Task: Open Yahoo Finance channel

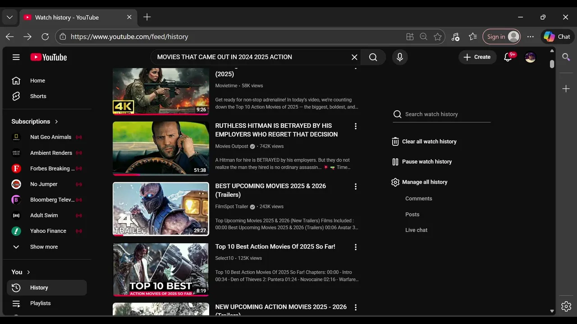Action: coord(47,231)
